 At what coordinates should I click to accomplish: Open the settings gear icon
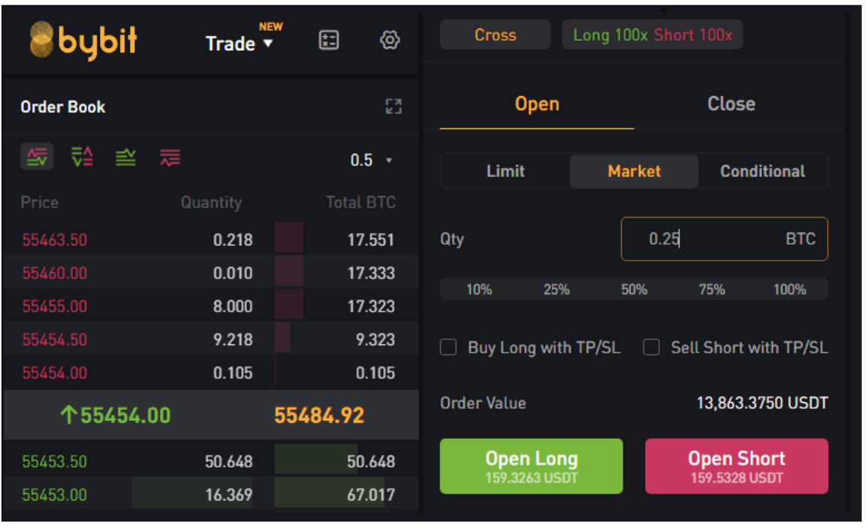pos(390,40)
